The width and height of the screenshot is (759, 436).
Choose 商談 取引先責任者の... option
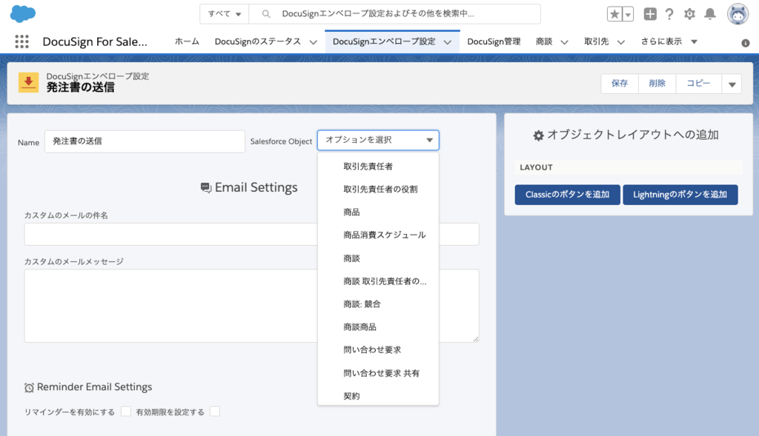pyautogui.click(x=378, y=281)
